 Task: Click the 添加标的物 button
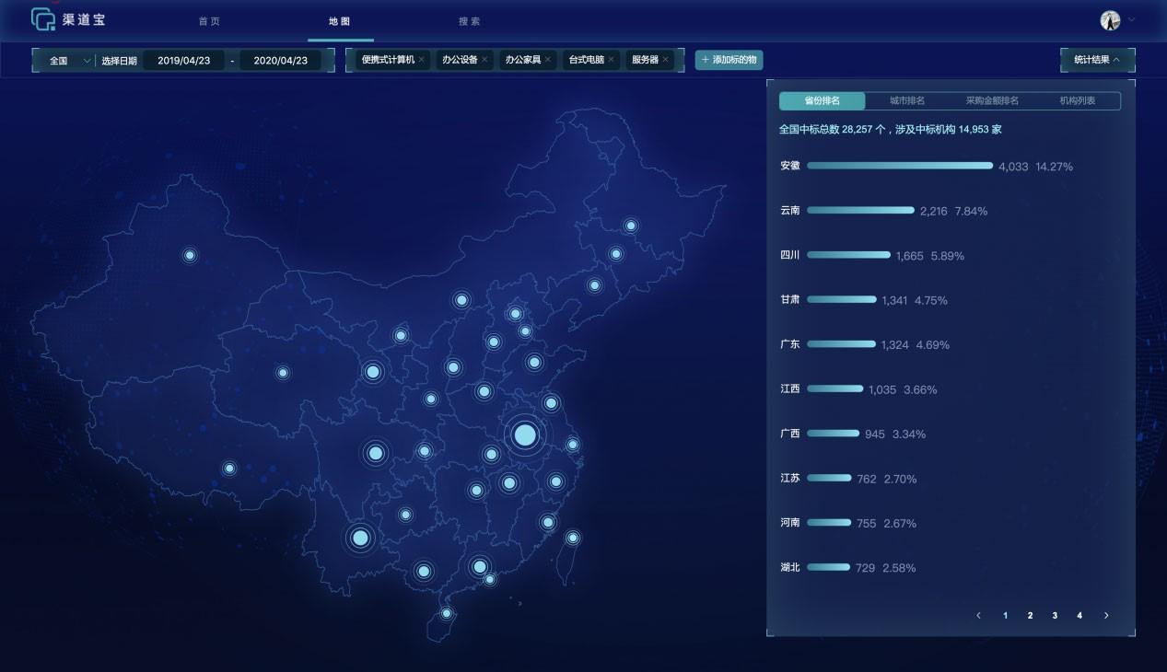click(x=729, y=60)
